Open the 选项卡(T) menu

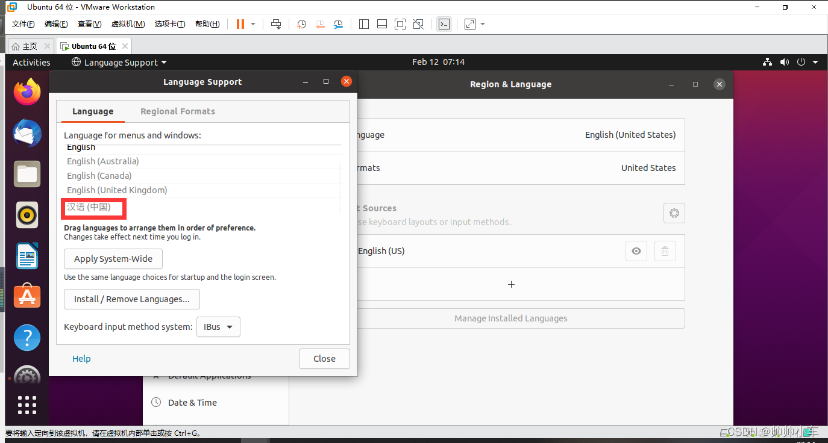point(170,24)
